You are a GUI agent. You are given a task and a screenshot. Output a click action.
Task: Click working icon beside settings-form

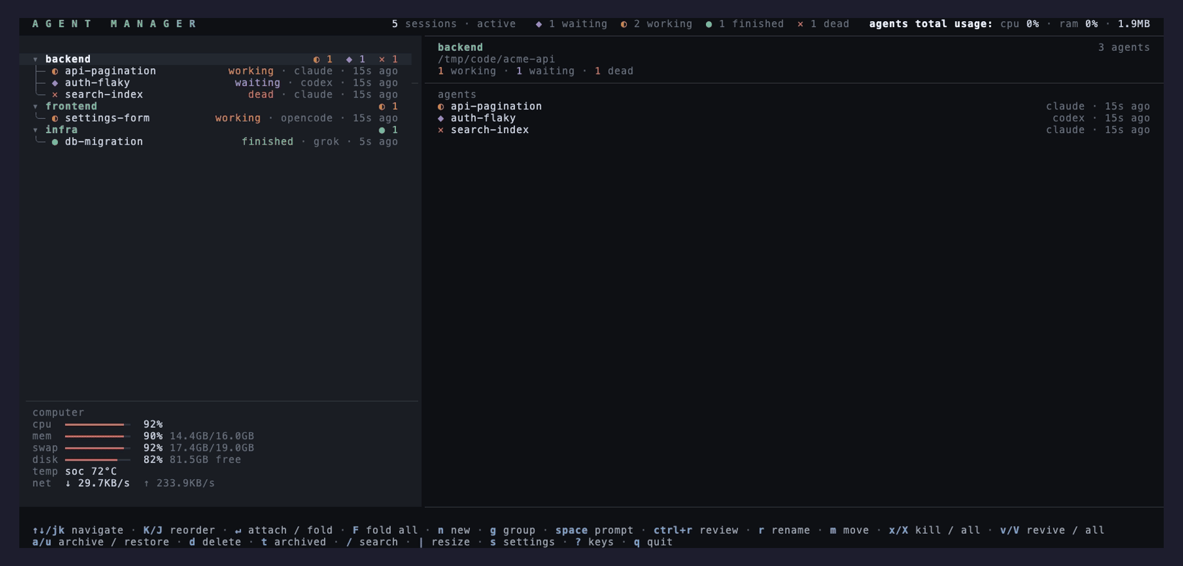[55, 118]
